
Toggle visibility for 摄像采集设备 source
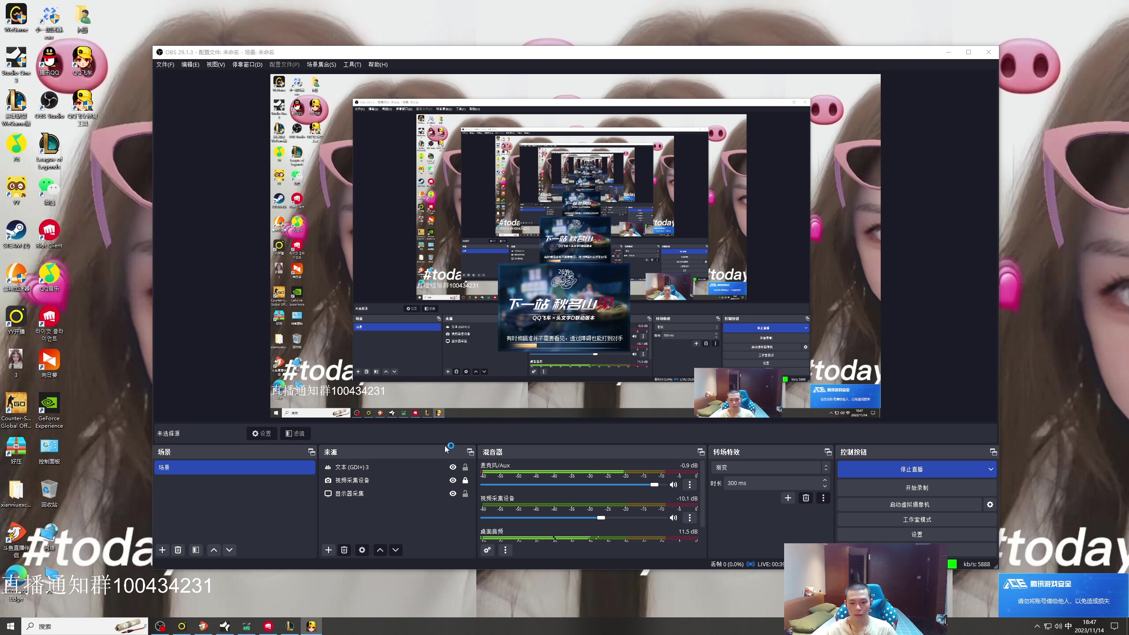point(452,480)
